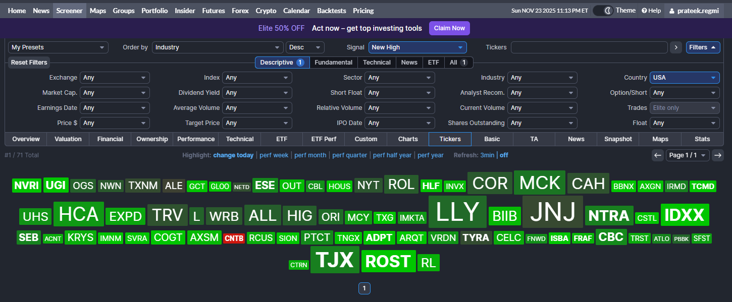Switch to the Snapshot view tab
Image resolution: width=732 pixels, height=302 pixels.
click(618, 139)
